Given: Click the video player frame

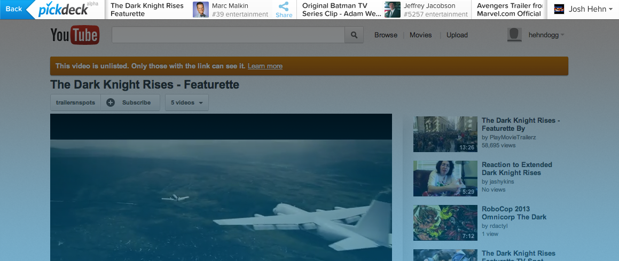Looking at the screenshot, I should point(221,187).
